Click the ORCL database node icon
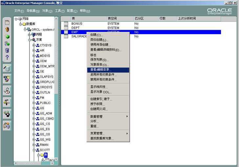The height and width of the screenshot is (167, 239). (x=29, y=29)
